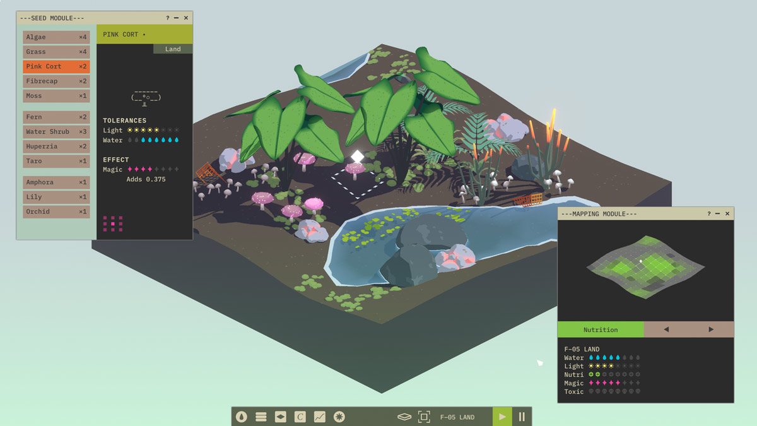Click the isometric terrain layer icon

click(x=404, y=417)
